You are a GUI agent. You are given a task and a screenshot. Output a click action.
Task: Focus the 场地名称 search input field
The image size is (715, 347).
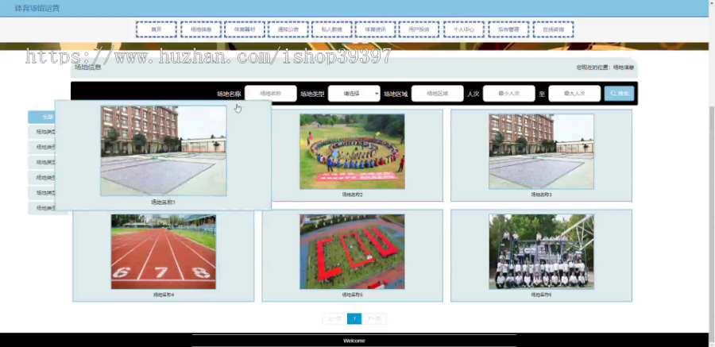[x=271, y=94]
